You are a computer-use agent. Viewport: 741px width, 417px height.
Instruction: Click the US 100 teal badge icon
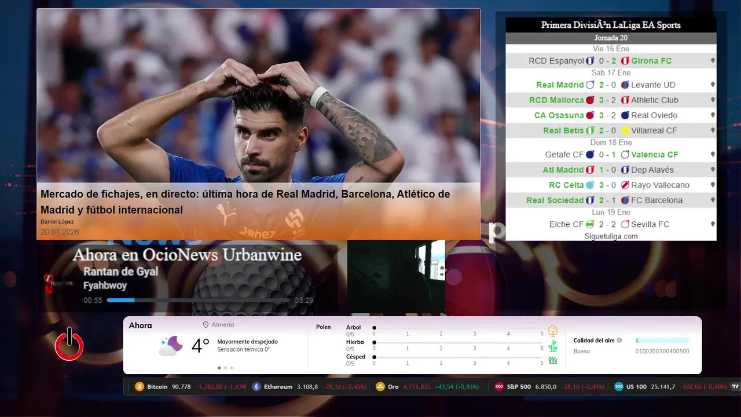click(x=619, y=387)
